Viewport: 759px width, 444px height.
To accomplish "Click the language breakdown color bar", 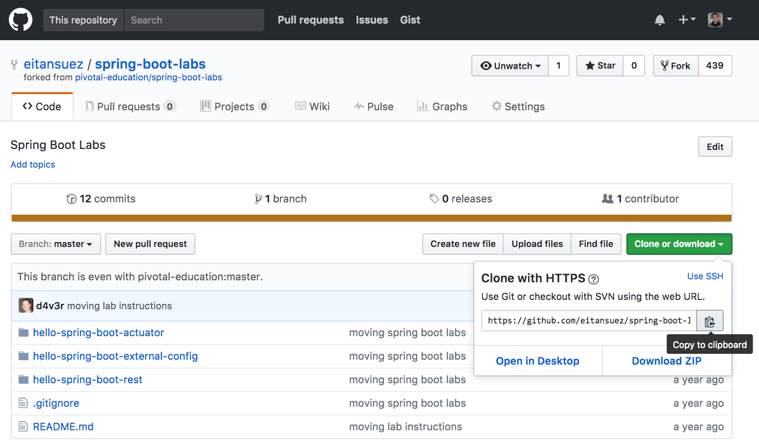I will click(372, 218).
